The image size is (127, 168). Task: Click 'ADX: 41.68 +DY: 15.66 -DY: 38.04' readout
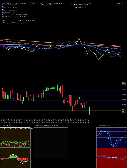(17, 129)
